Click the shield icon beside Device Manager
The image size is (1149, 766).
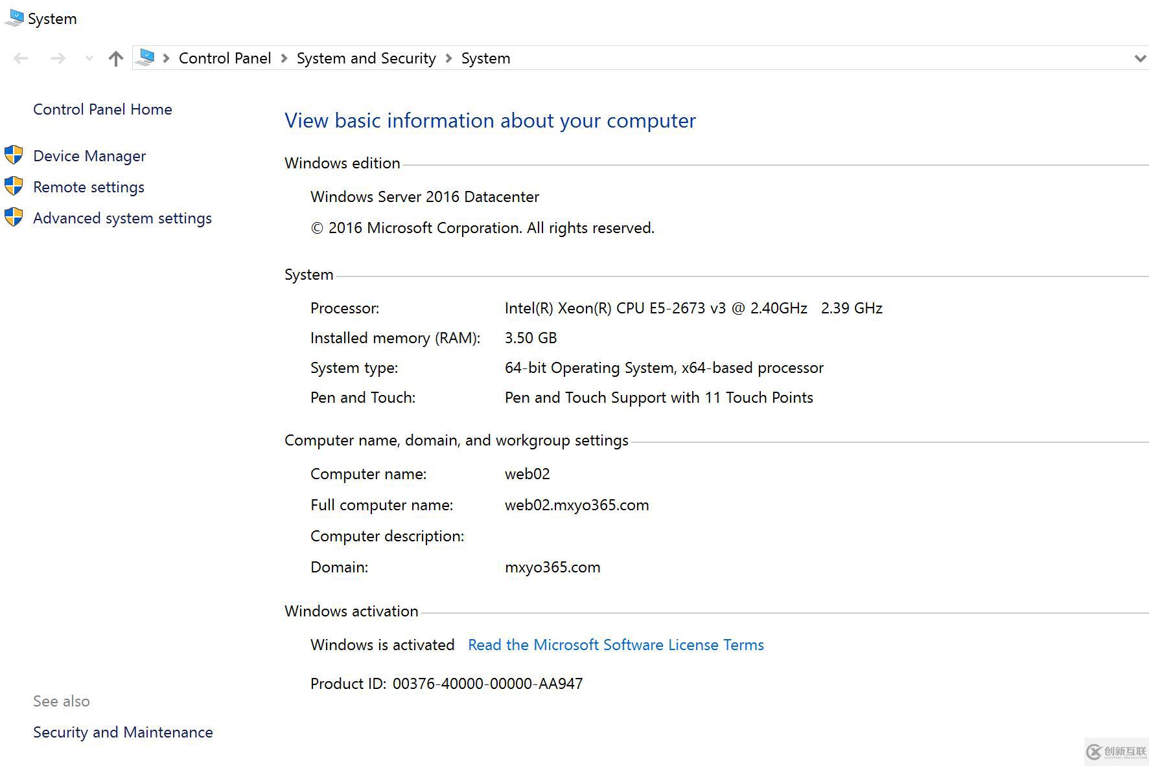pyautogui.click(x=14, y=155)
